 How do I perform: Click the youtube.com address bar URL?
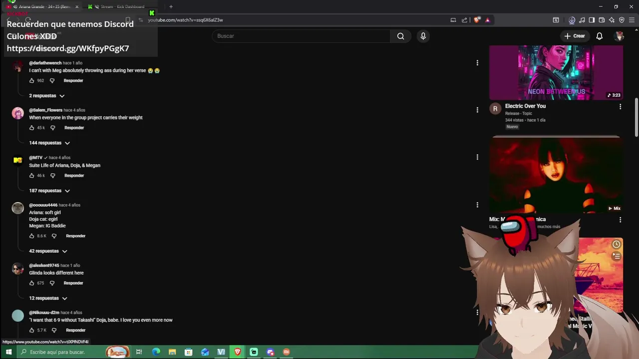point(185,20)
